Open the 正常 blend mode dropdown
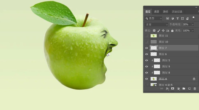The image size is (199, 110). (156, 24)
